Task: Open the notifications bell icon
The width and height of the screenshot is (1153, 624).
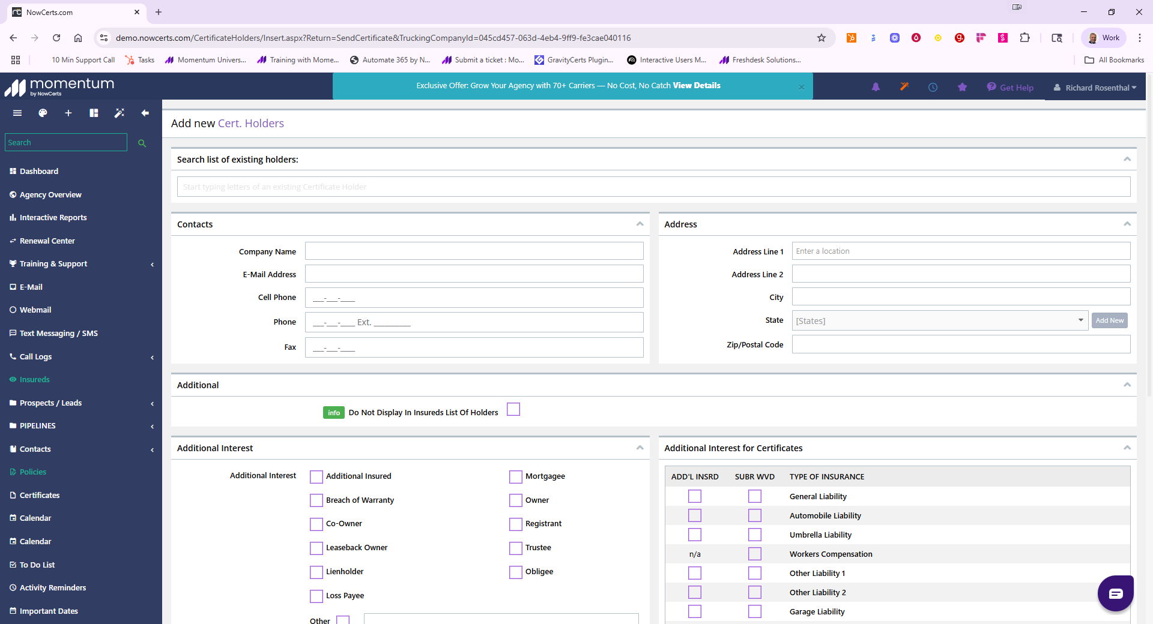Action: pyautogui.click(x=876, y=87)
